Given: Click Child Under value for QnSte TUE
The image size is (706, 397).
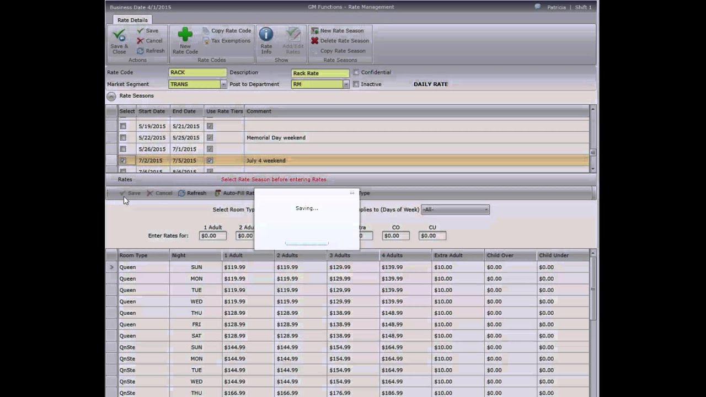Looking at the screenshot, I should tap(563, 370).
